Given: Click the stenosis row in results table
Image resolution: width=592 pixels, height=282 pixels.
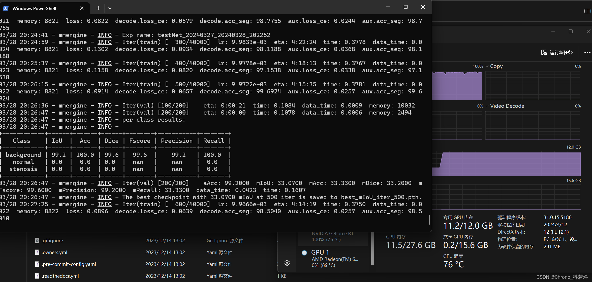Looking at the screenshot, I should pyautogui.click(x=115, y=169).
